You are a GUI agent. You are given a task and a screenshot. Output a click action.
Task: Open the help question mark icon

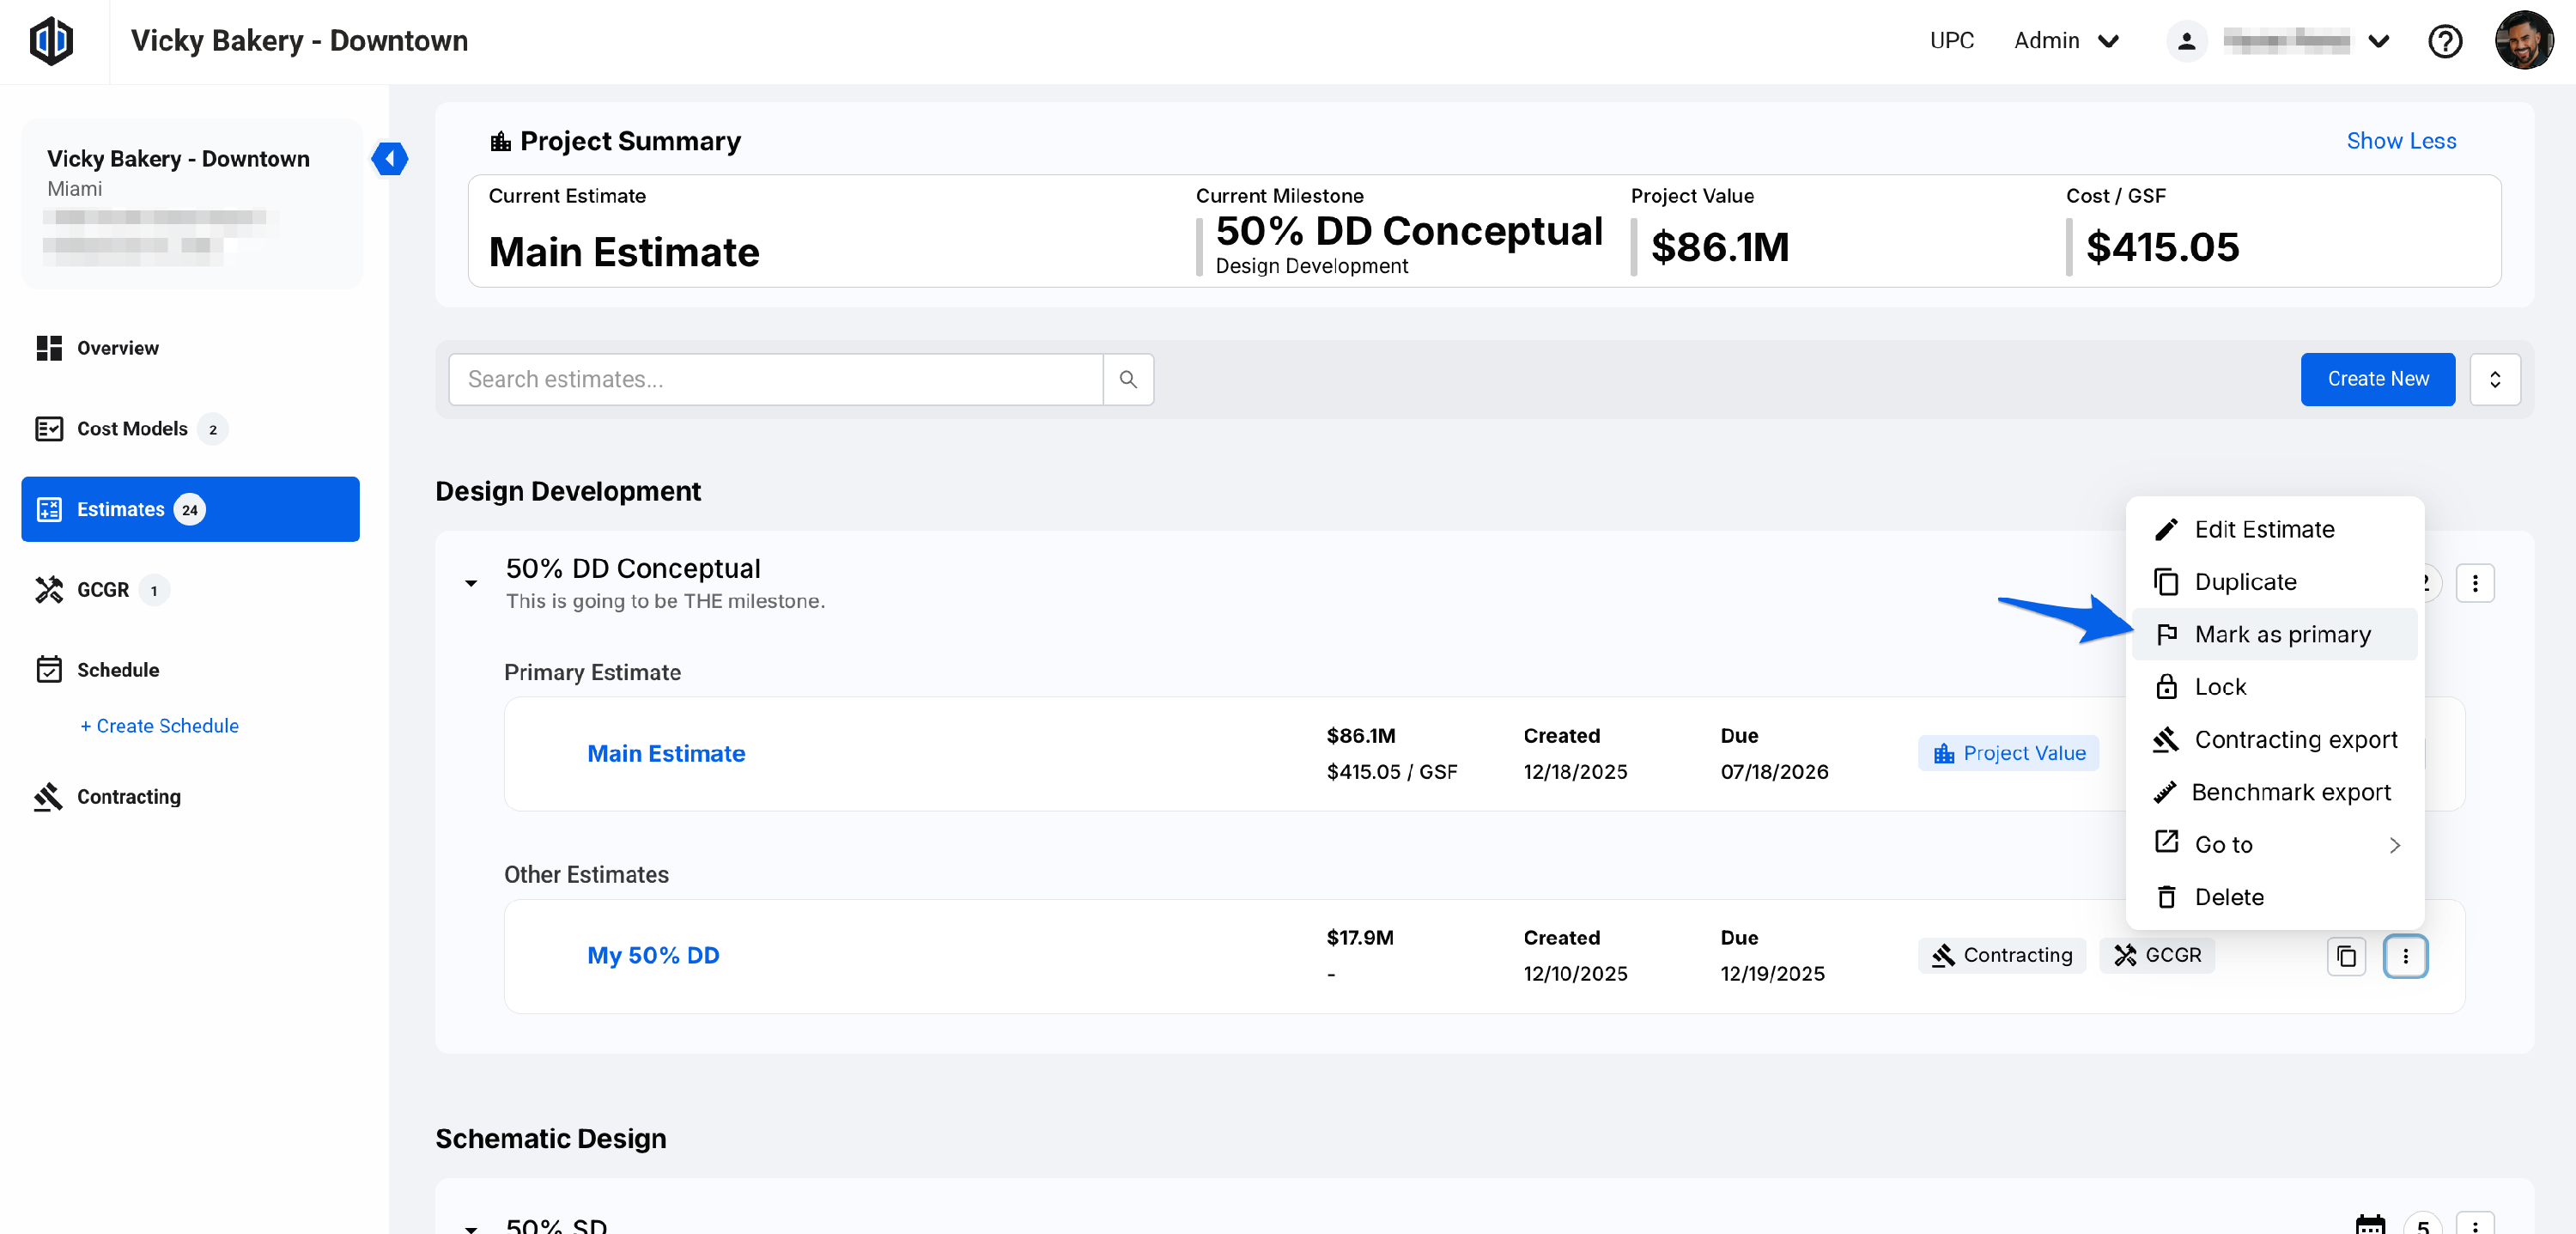point(2444,41)
